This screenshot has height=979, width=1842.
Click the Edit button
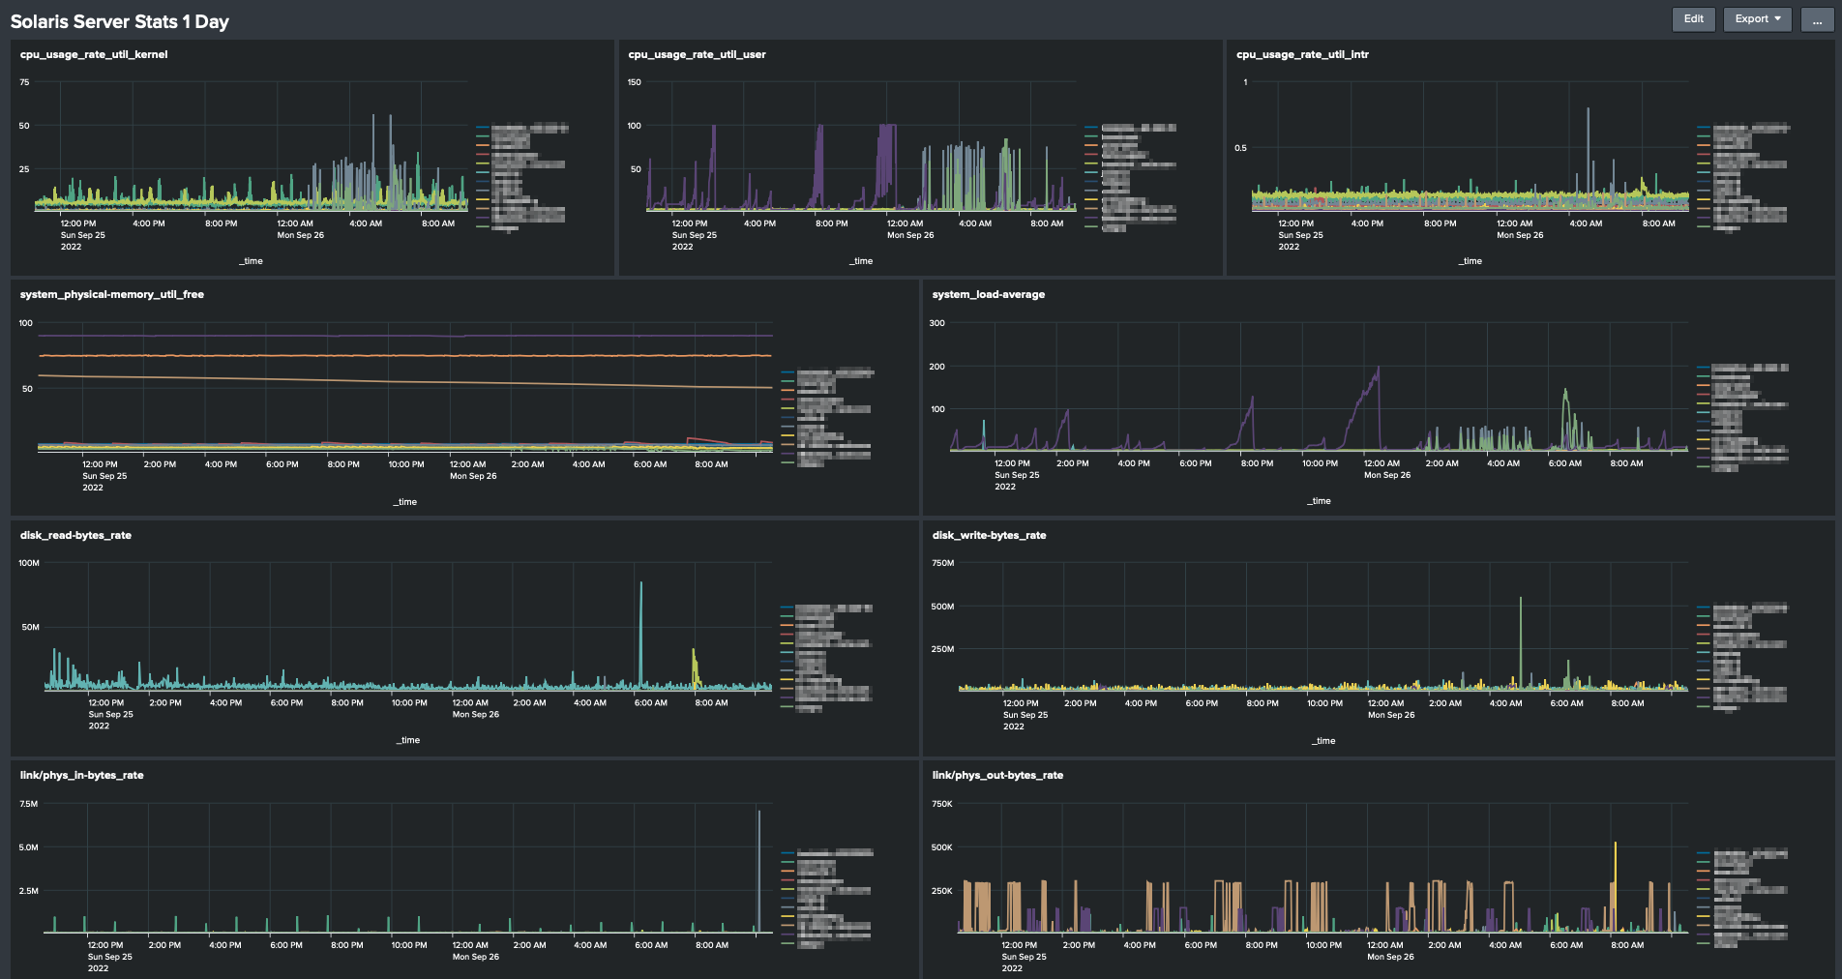pos(1693,18)
